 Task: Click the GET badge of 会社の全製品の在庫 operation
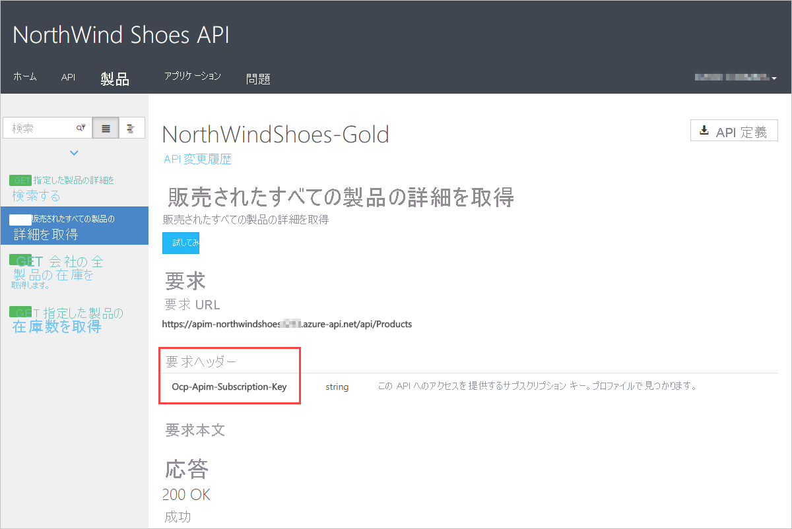(x=21, y=261)
